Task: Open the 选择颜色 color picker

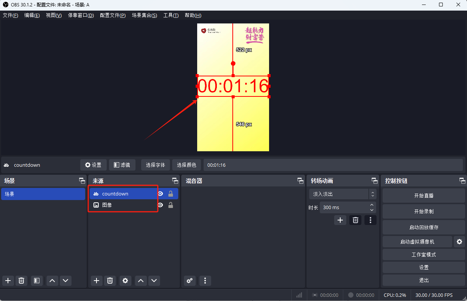Action: coord(186,165)
